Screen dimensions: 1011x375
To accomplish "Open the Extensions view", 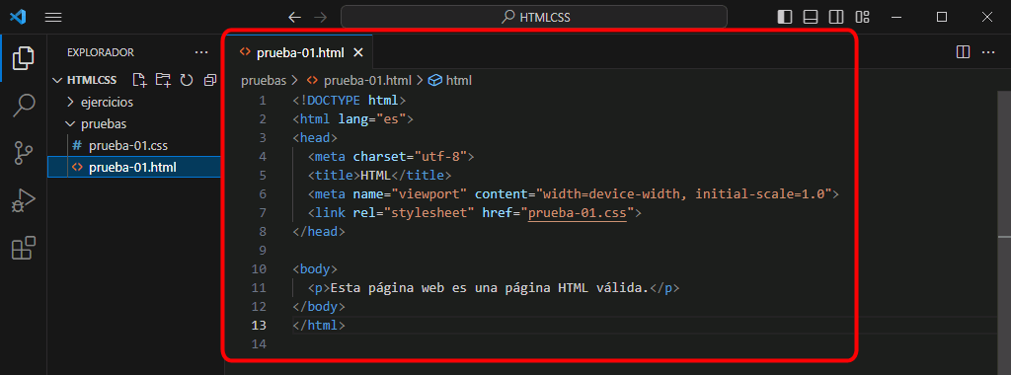I will (24, 248).
